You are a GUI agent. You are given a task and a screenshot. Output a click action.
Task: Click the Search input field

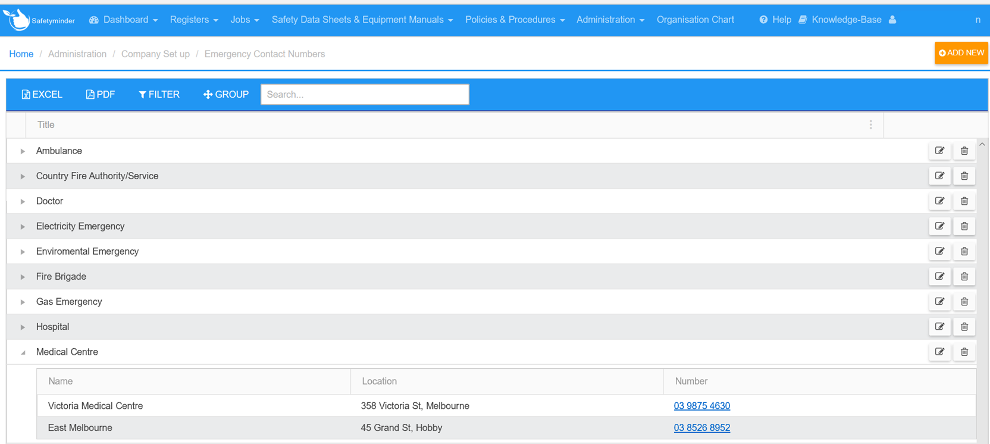[x=365, y=95]
